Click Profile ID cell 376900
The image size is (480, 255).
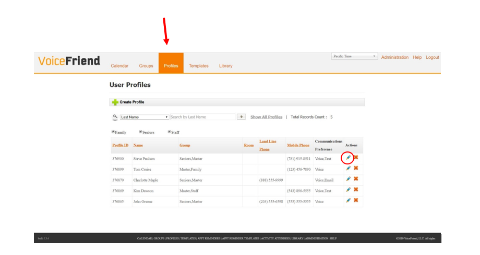(118, 159)
